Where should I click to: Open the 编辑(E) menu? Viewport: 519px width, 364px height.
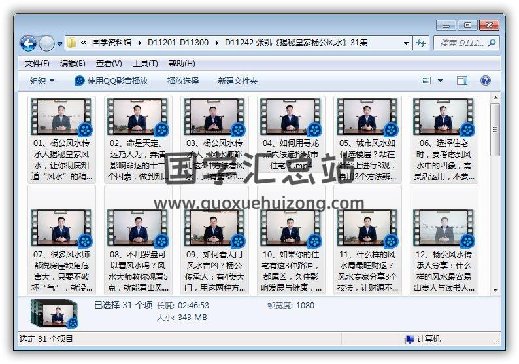coord(73,64)
